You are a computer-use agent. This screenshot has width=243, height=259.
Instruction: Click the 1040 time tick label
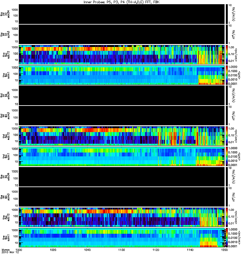(87, 250)
